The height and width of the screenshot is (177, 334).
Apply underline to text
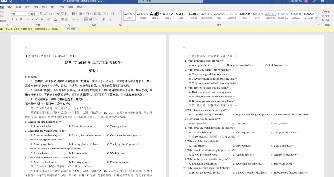[x=21, y=19]
